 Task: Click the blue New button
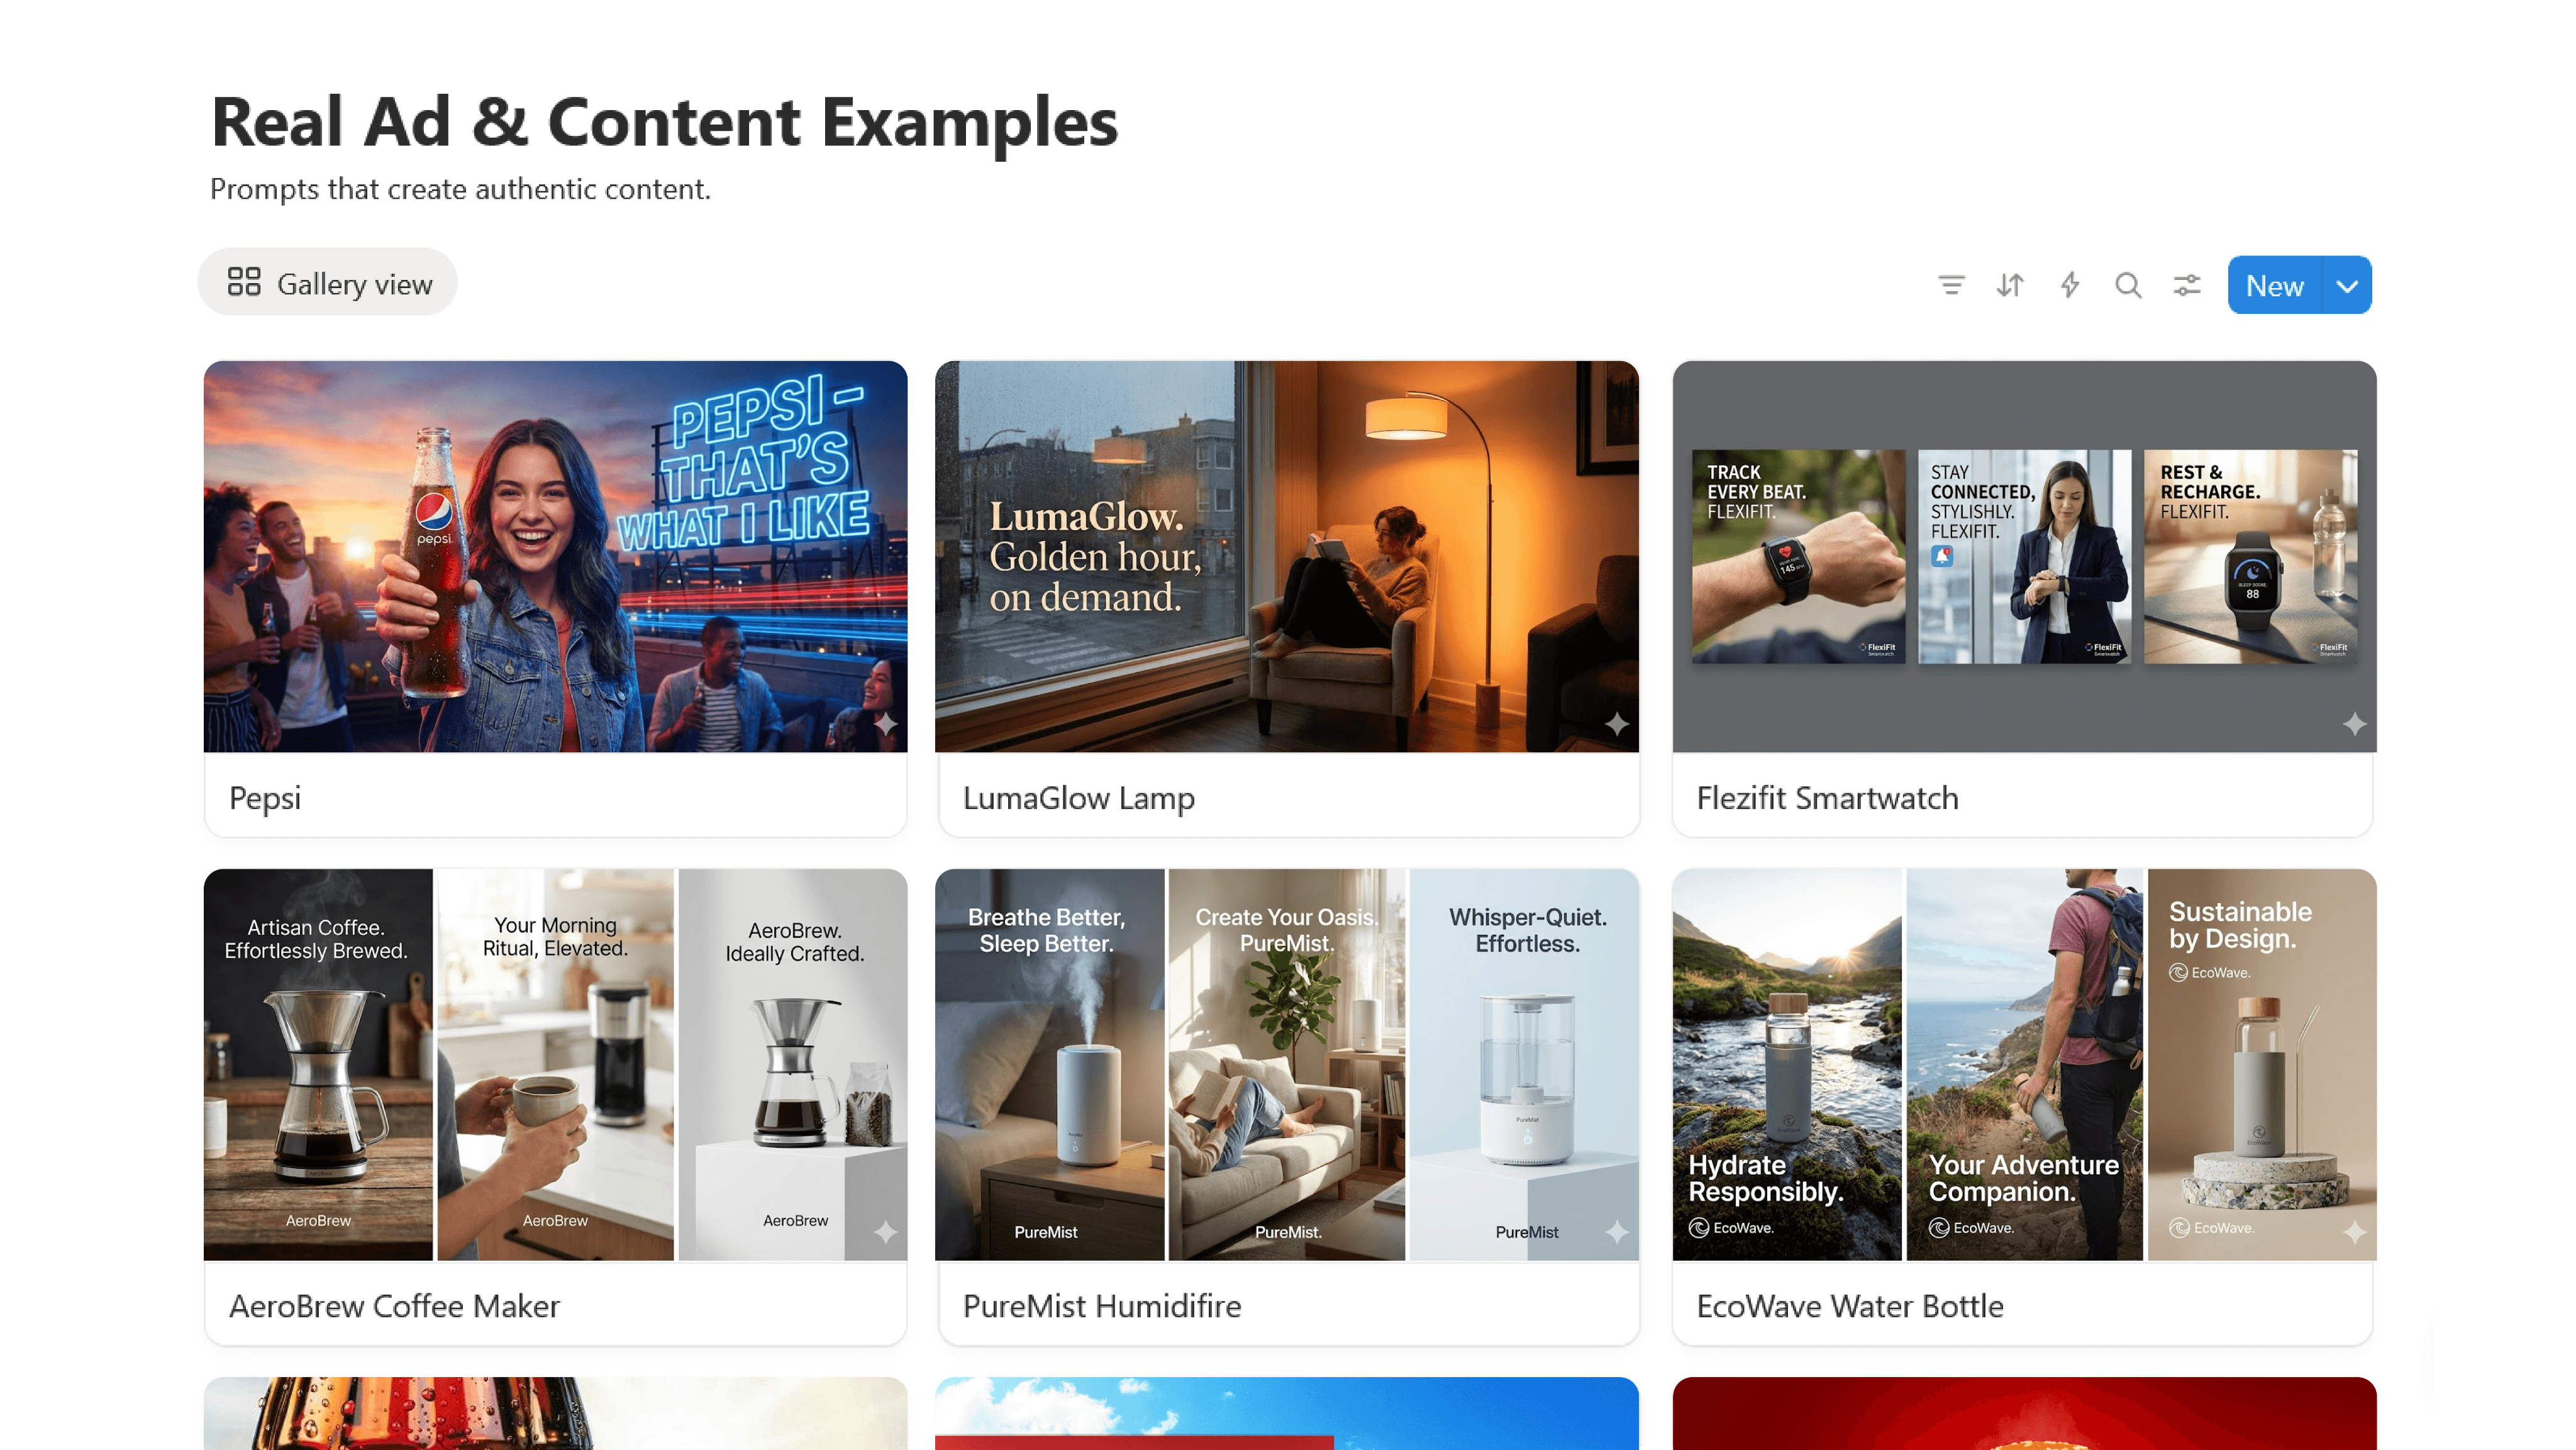coord(2274,286)
